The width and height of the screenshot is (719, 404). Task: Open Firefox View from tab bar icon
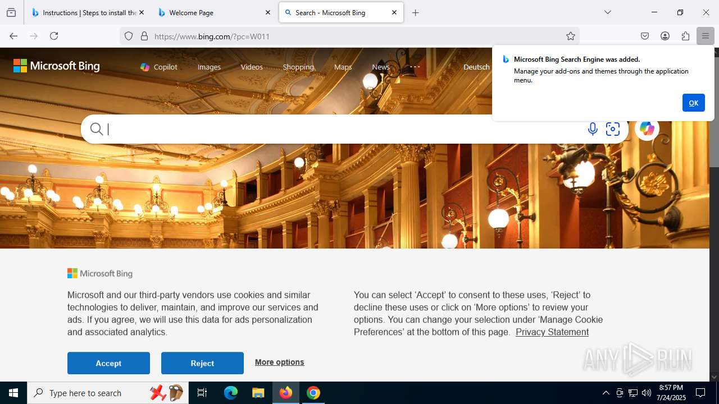(x=11, y=12)
